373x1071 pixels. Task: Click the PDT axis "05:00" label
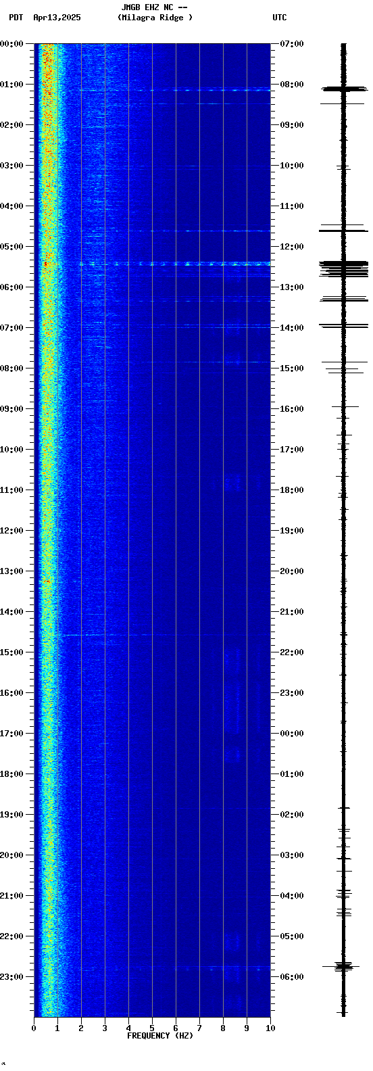click(x=11, y=247)
